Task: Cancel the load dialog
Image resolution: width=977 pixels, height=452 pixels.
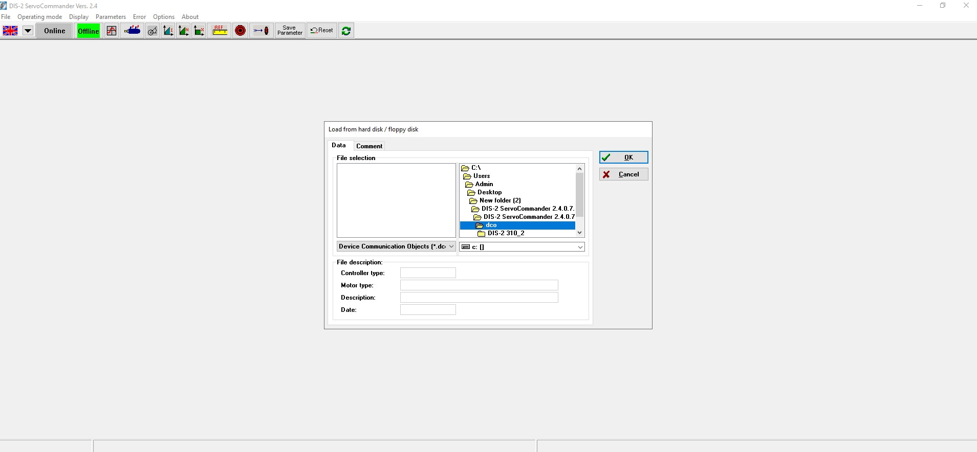Action: 623,174
